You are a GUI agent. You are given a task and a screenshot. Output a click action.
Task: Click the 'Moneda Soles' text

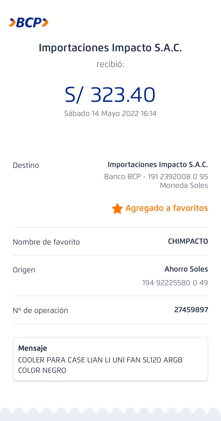click(x=184, y=186)
